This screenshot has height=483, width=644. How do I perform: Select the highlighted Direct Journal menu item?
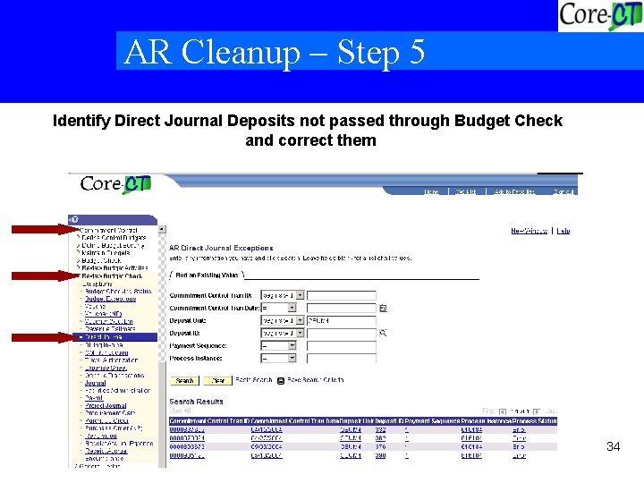tap(114, 337)
